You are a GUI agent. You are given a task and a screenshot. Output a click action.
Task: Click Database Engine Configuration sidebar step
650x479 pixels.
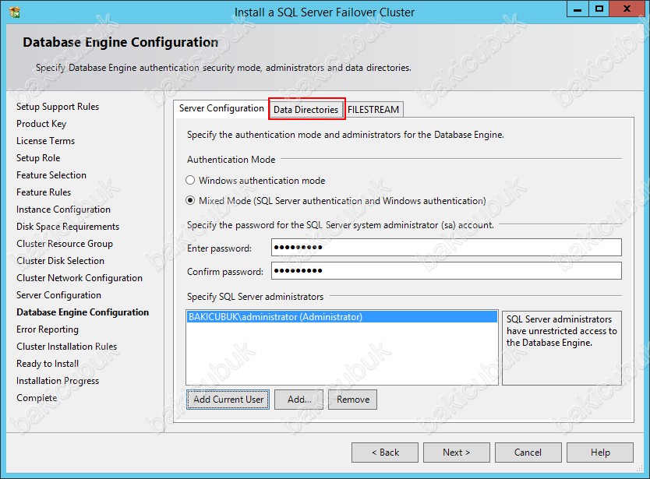pyautogui.click(x=83, y=312)
